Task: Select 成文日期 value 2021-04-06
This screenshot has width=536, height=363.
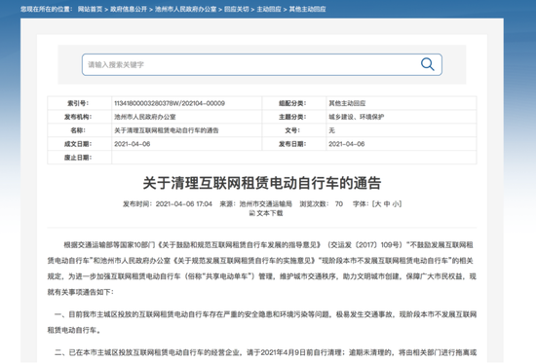Action: pos(133,144)
